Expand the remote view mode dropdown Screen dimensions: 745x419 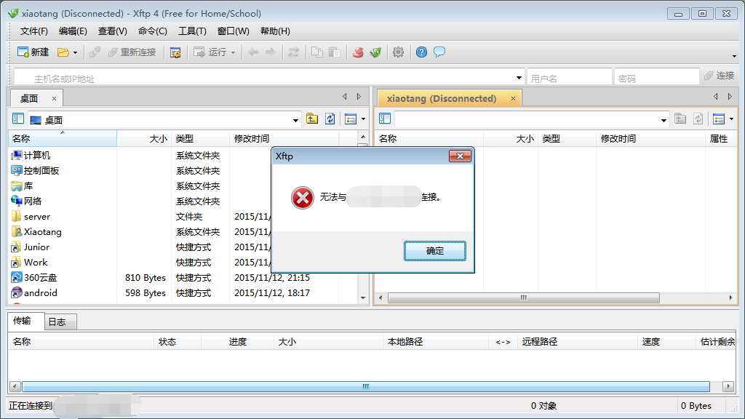click(x=731, y=119)
